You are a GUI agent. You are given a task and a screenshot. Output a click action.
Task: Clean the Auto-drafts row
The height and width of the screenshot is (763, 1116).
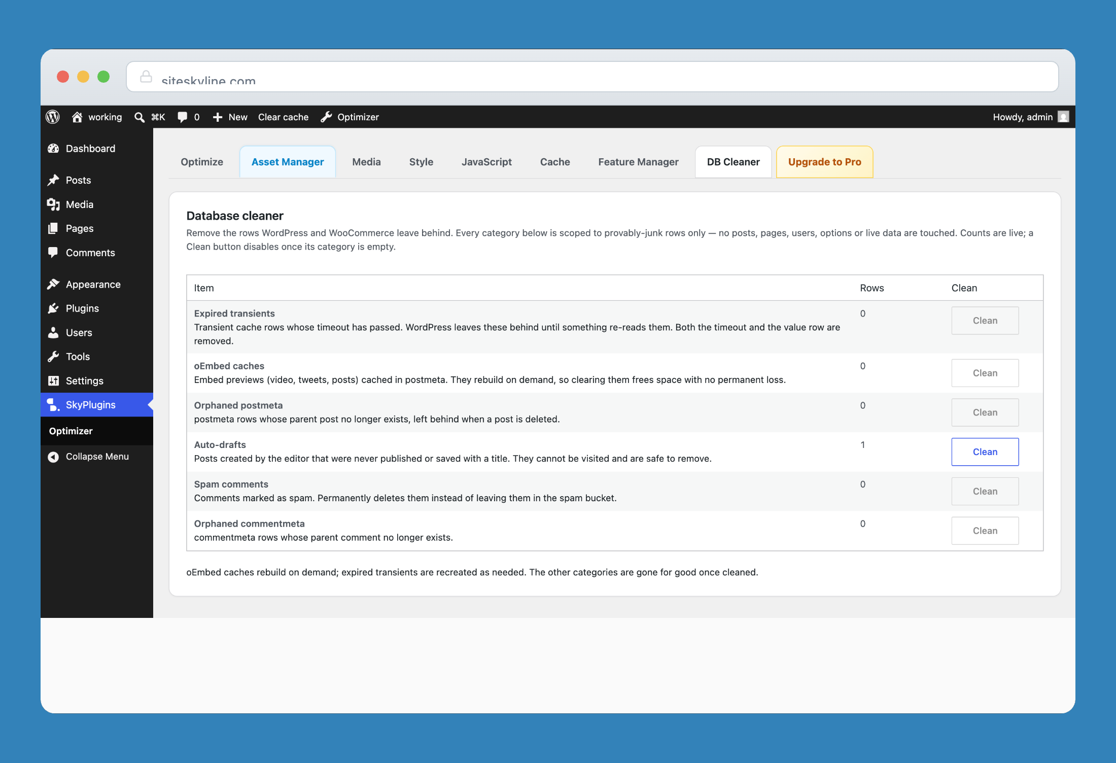click(985, 452)
